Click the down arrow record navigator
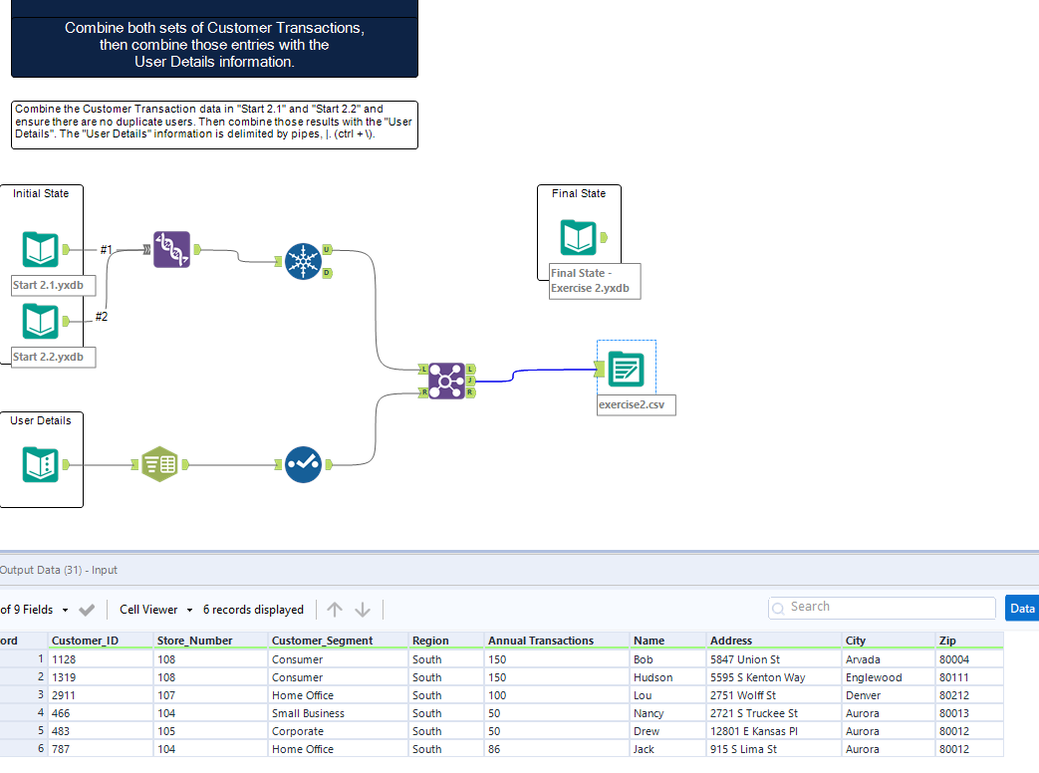Image resolution: width=1039 pixels, height=773 pixels. pos(361,610)
